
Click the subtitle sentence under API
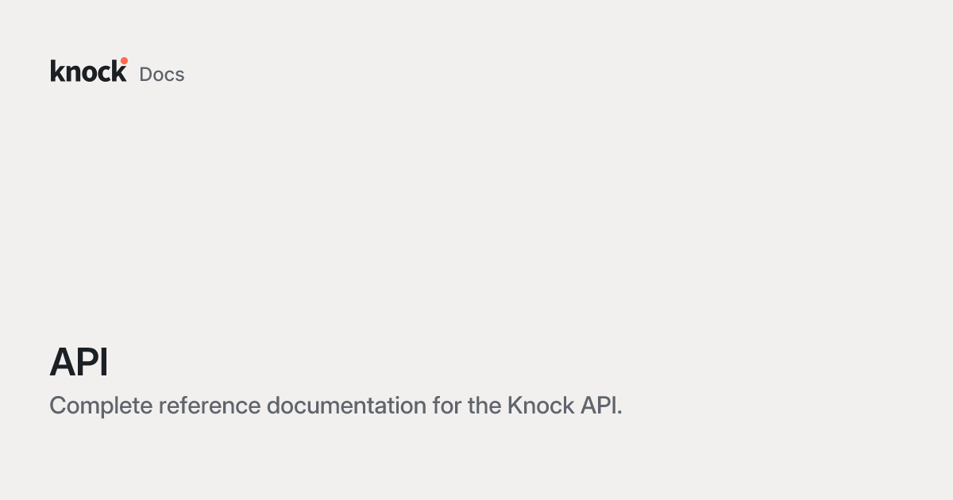point(336,406)
